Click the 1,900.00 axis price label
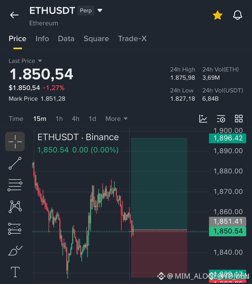The height and width of the screenshot is (284, 252). [x=228, y=130]
